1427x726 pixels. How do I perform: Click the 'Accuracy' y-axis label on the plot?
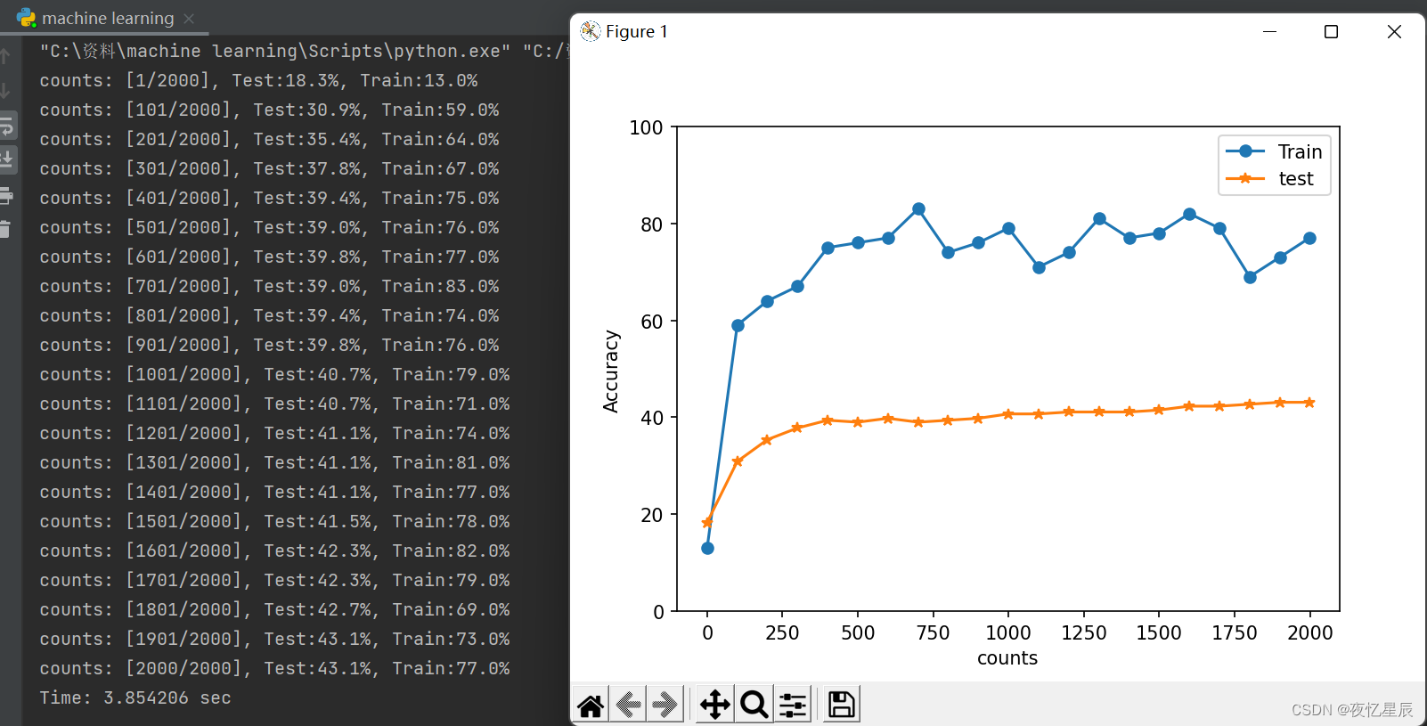point(611,371)
